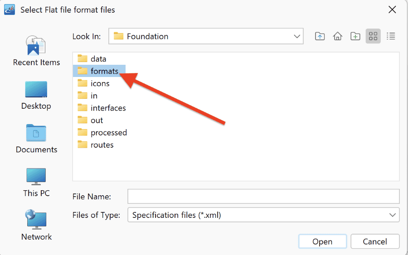Go to Desktop in the sidebar
This screenshot has width=408, height=255.
[x=36, y=96]
